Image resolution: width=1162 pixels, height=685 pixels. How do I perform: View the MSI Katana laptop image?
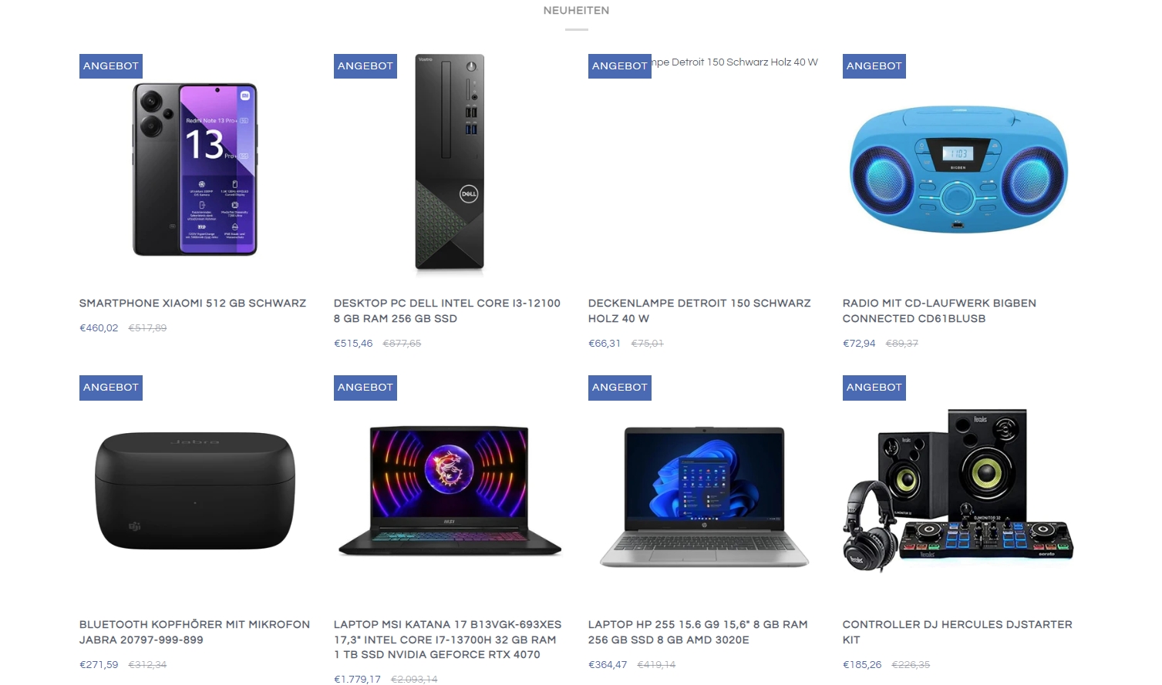point(450,491)
